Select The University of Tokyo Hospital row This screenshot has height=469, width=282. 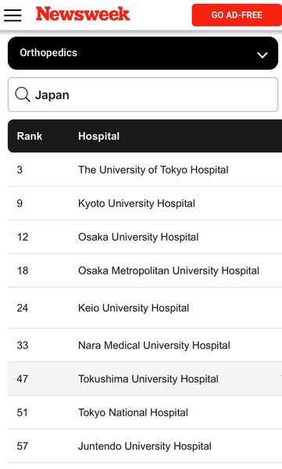tap(145, 170)
